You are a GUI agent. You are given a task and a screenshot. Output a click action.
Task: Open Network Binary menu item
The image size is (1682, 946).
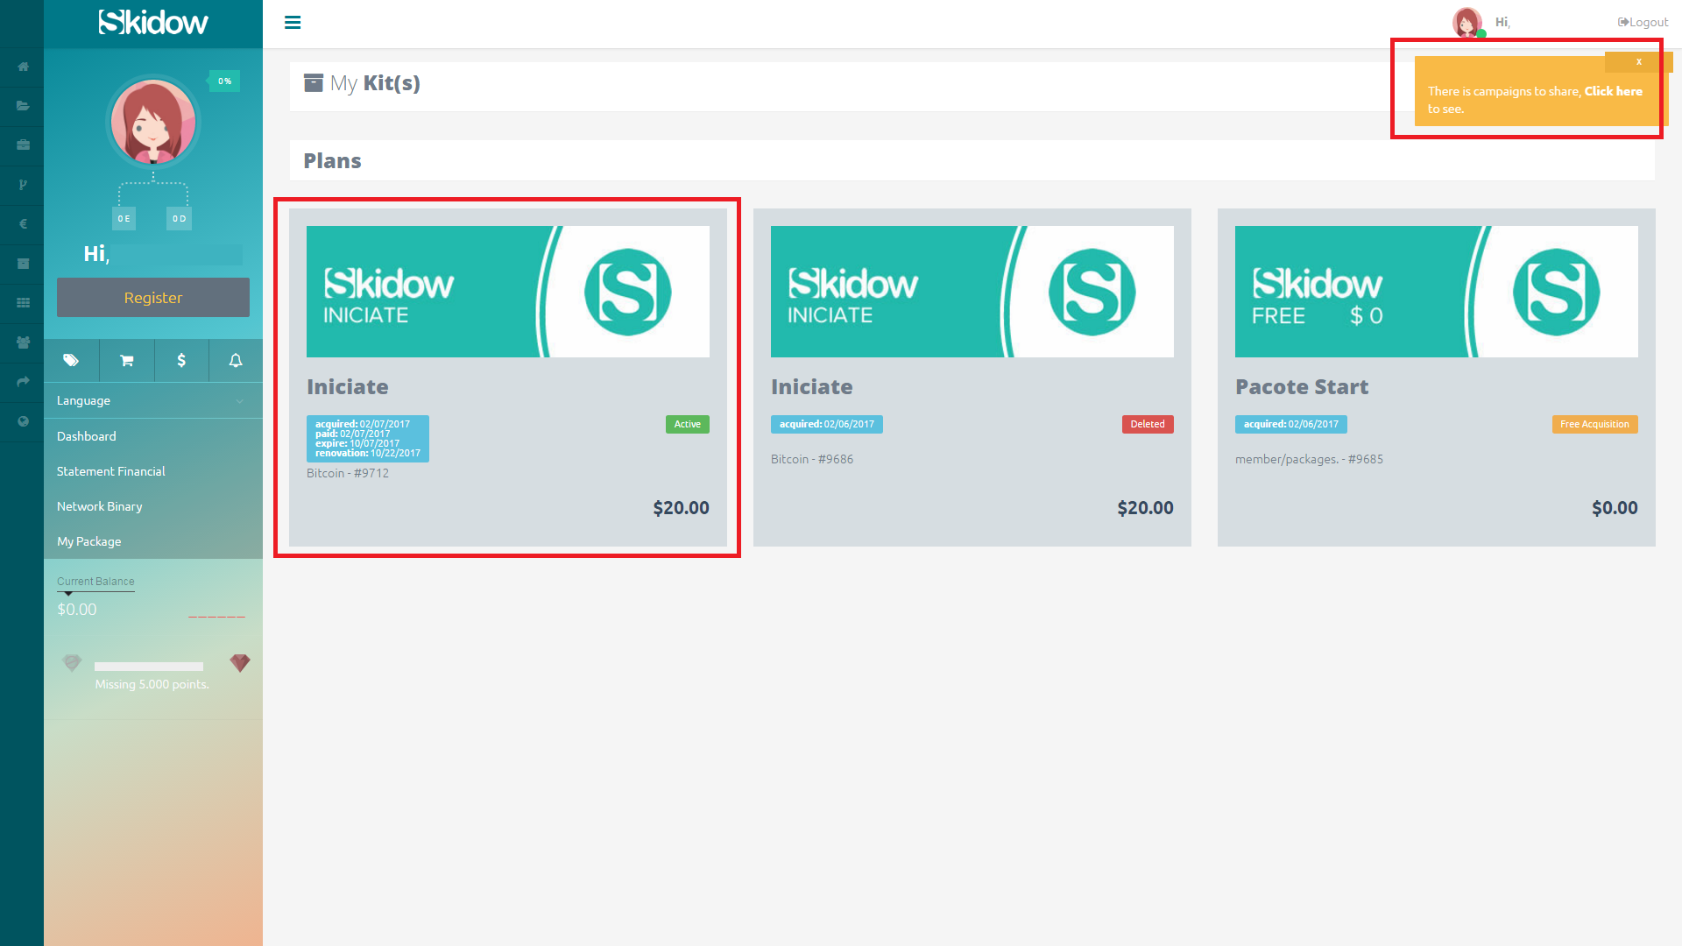coord(153,506)
